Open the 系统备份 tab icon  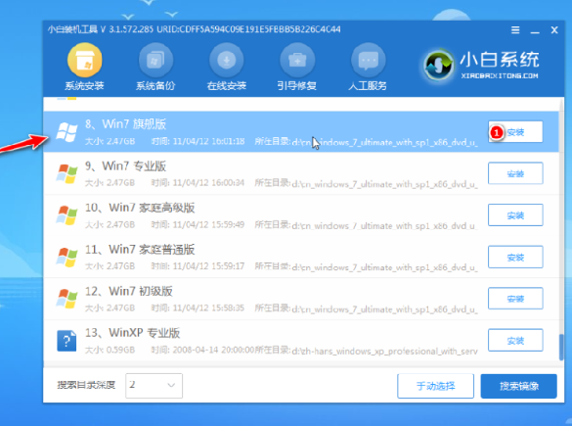point(155,60)
